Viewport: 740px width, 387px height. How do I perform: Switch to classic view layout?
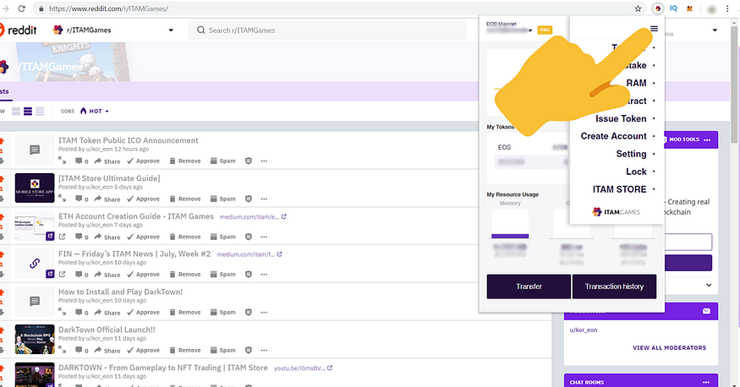click(x=28, y=112)
